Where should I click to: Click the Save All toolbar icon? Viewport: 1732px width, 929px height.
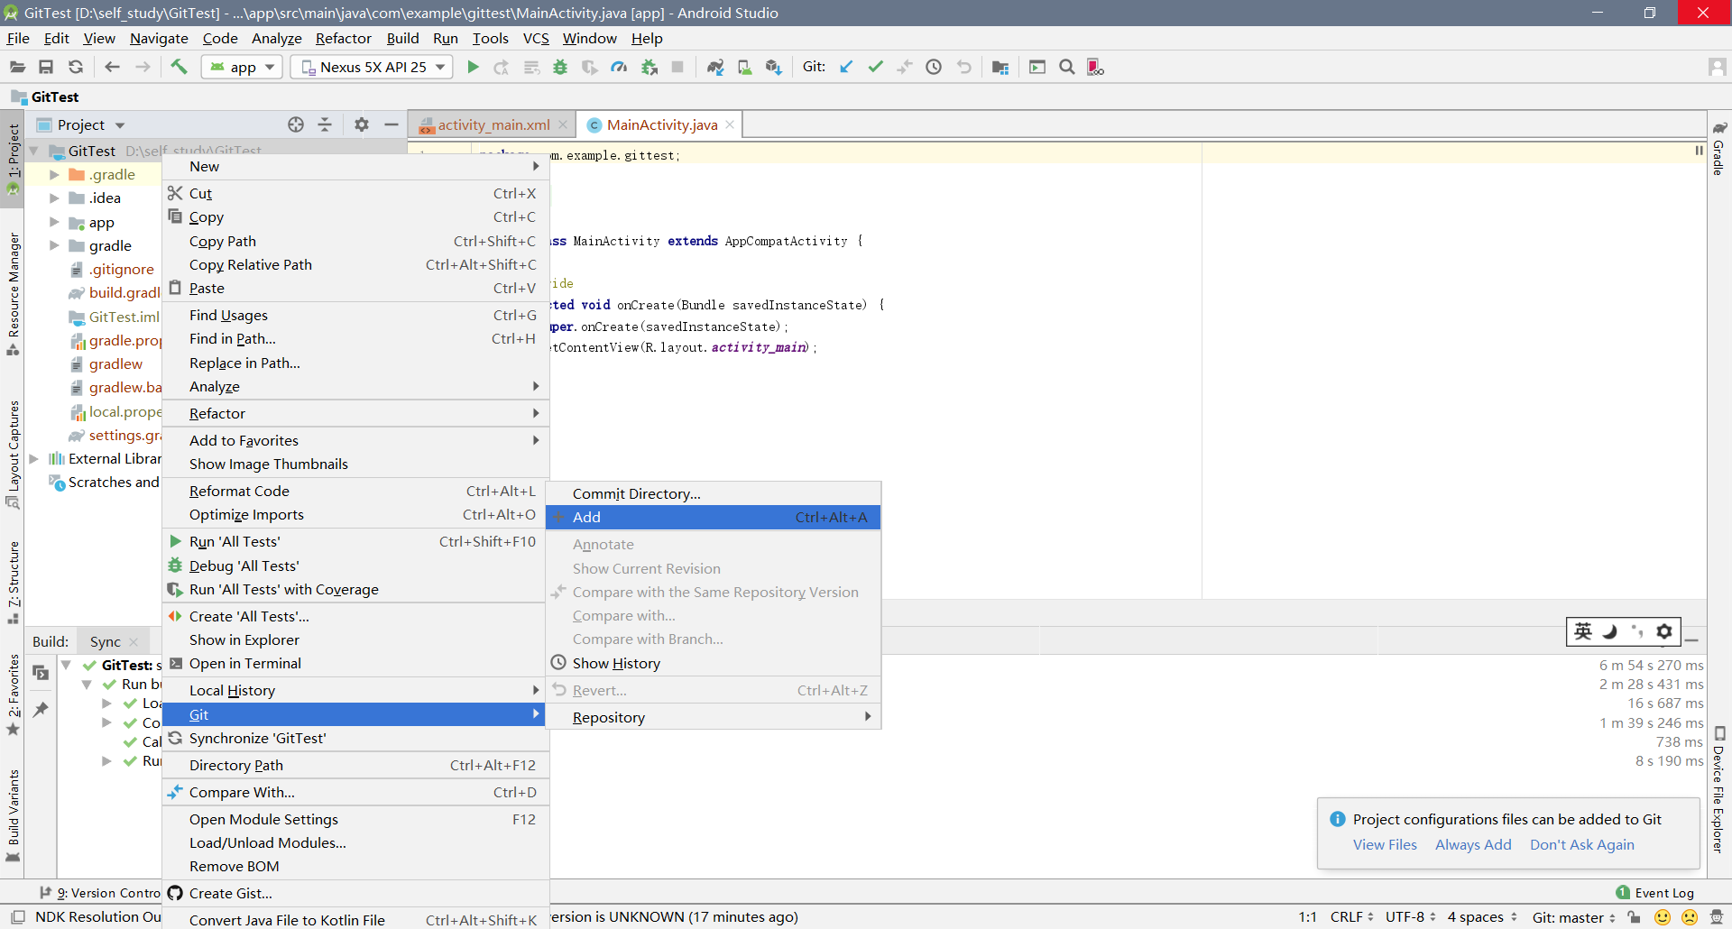coord(46,67)
